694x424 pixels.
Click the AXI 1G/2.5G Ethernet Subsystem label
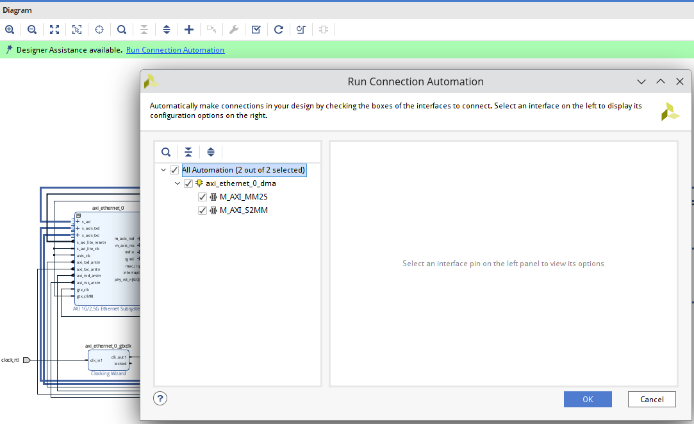click(106, 309)
